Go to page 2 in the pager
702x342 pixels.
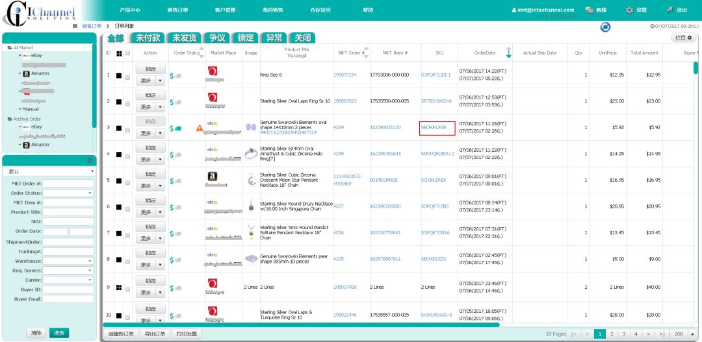point(612,334)
